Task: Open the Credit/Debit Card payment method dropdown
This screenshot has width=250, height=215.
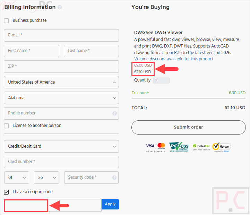Action: (61, 146)
